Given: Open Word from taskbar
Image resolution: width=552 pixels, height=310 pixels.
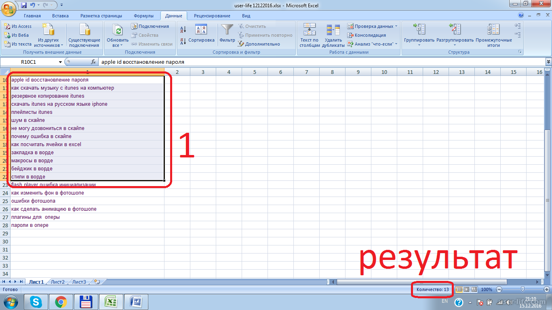Looking at the screenshot, I should [136, 302].
